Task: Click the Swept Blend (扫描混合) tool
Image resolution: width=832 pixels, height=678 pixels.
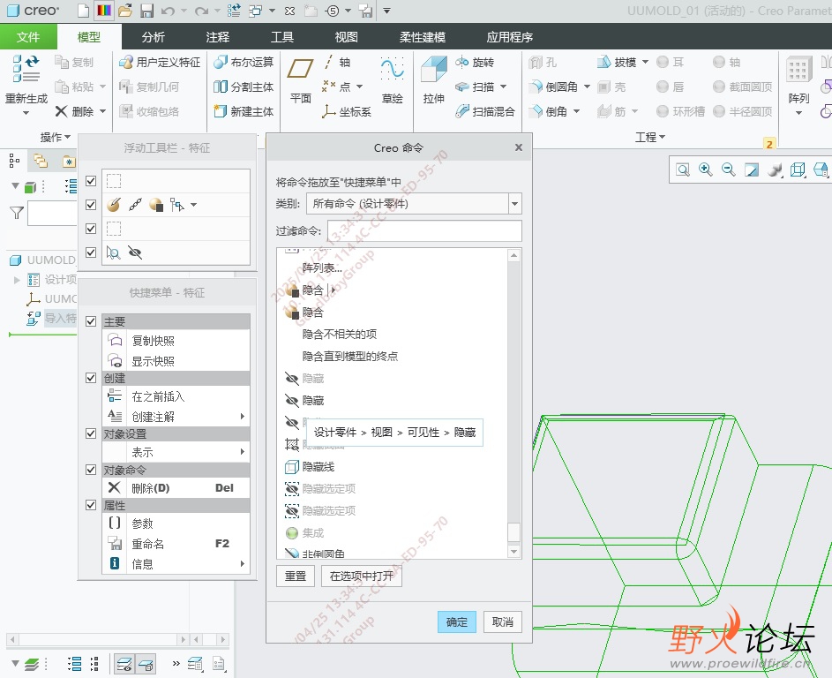Action: pos(485,111)
